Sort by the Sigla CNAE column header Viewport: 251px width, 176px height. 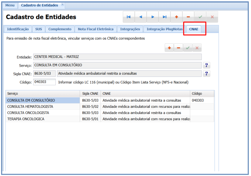pyautogui.click(x=90, y=94)
